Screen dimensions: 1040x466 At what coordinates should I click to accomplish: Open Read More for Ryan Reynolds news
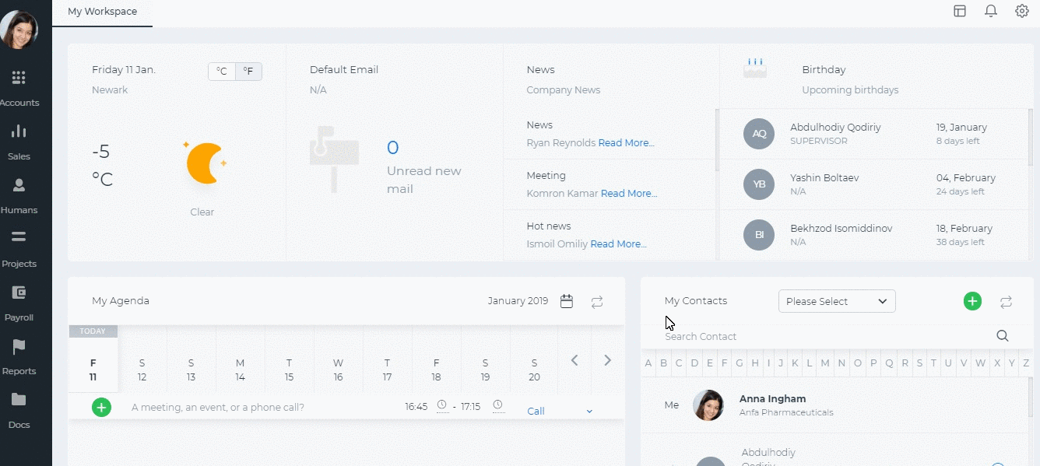coord(626,143)
